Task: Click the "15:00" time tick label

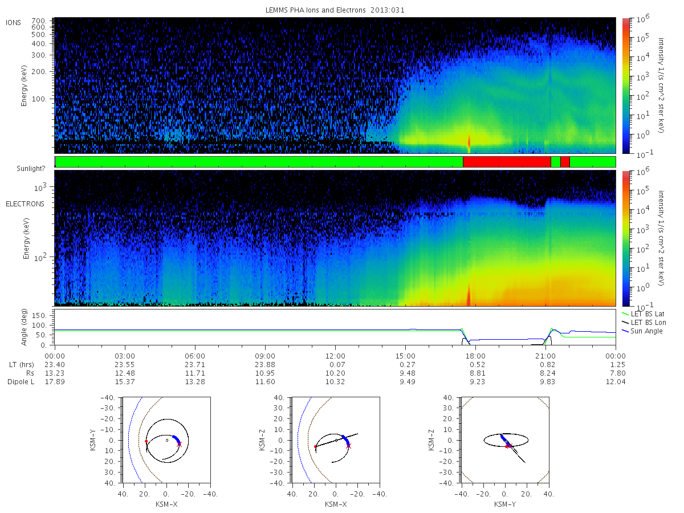Action: tap(405, 356)
